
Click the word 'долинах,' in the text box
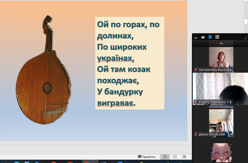tap(115, 36)
